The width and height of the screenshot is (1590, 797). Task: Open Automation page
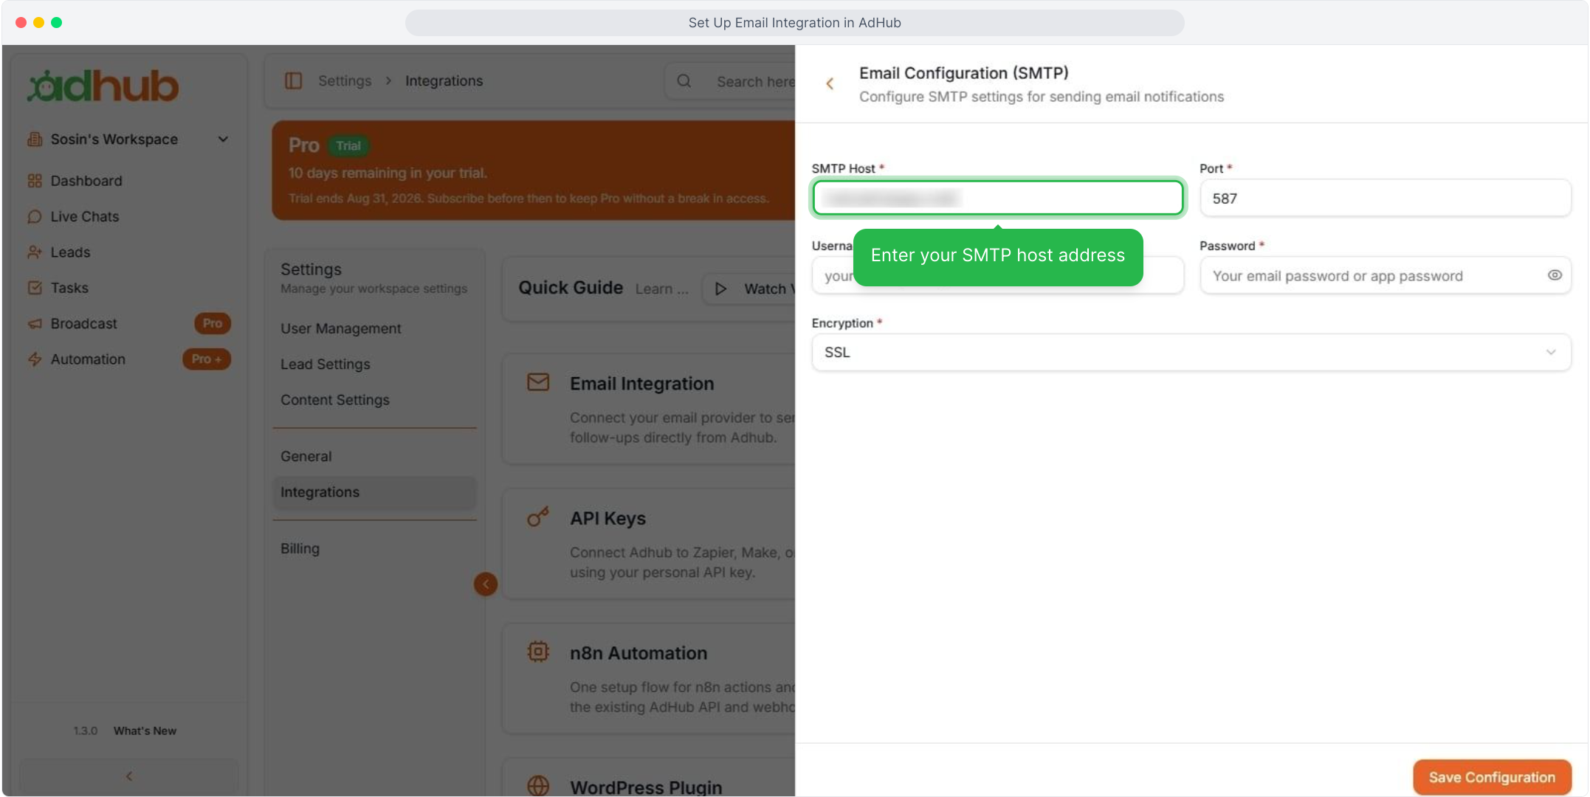pos(88,359)
